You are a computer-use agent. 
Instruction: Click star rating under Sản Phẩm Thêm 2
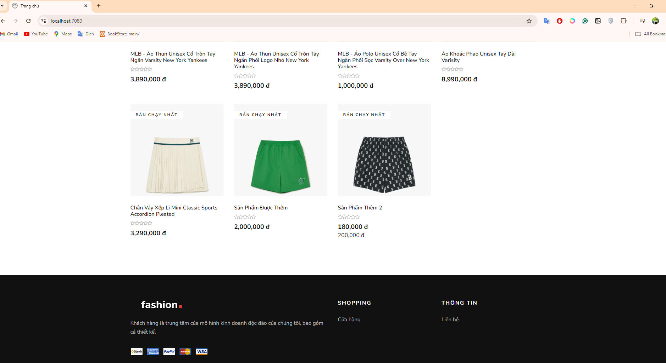(x=349, y=217)
